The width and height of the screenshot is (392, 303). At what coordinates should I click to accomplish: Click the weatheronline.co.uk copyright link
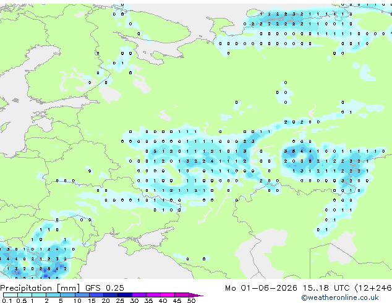coord(340,297)
